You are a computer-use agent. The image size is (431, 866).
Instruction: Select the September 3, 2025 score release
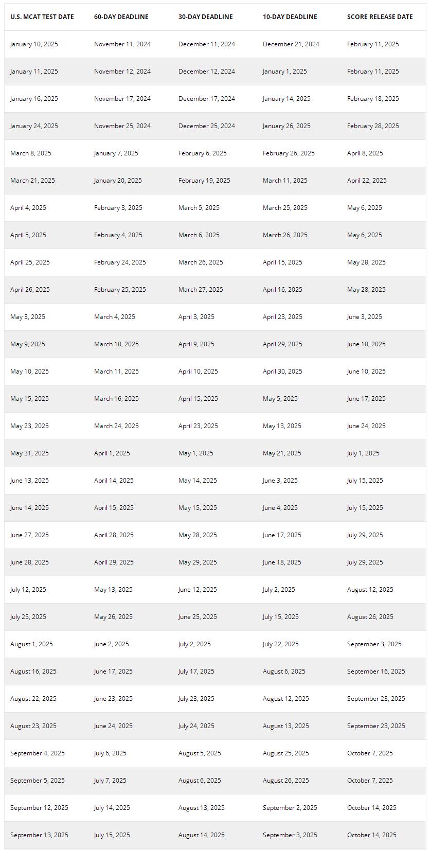pos(374,644)
